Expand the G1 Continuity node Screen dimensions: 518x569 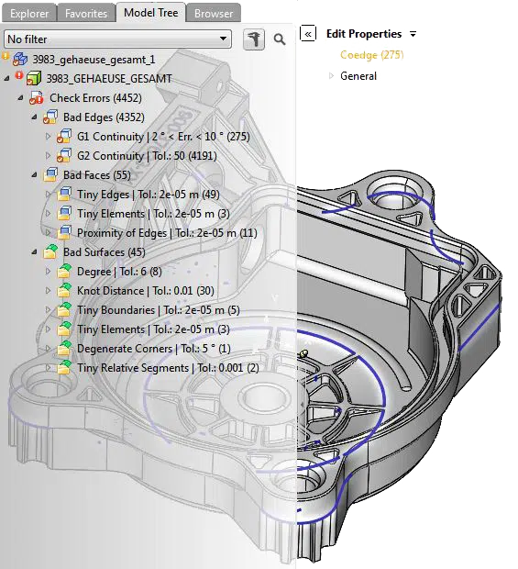pyautogui.click(x=48, y=136)
